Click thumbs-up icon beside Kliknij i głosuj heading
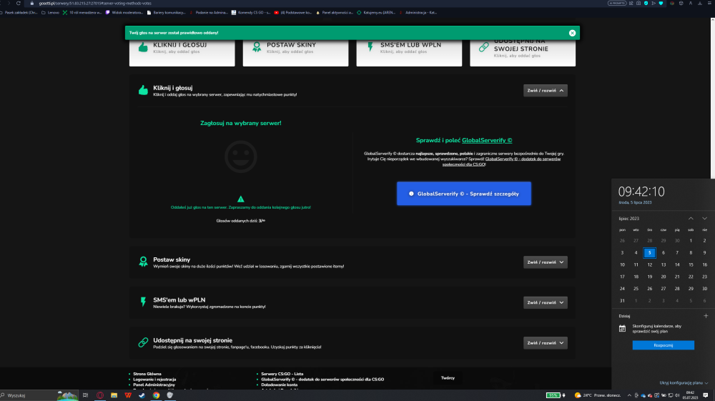715x401 pixels. (143, 90)
